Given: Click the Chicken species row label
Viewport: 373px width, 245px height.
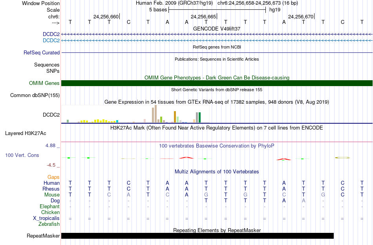Looking at the screenshot, I should (x=50, y=212).
